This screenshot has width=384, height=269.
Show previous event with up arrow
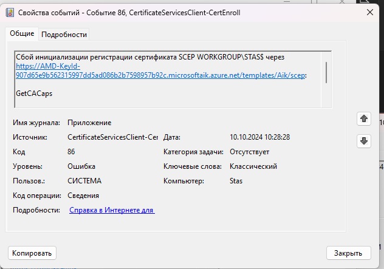point(364,118)
